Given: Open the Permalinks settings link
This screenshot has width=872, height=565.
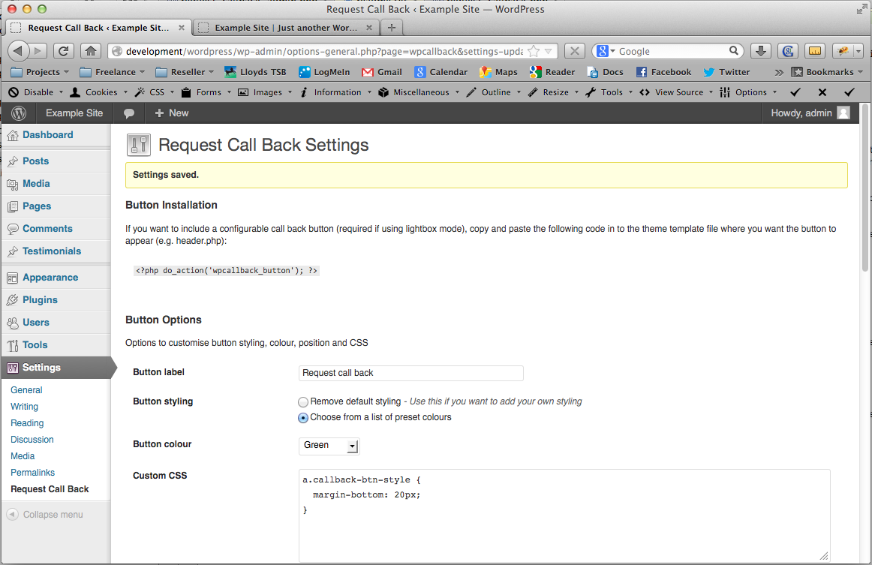Looking at the screenshot, I should (x=33, y=472).
